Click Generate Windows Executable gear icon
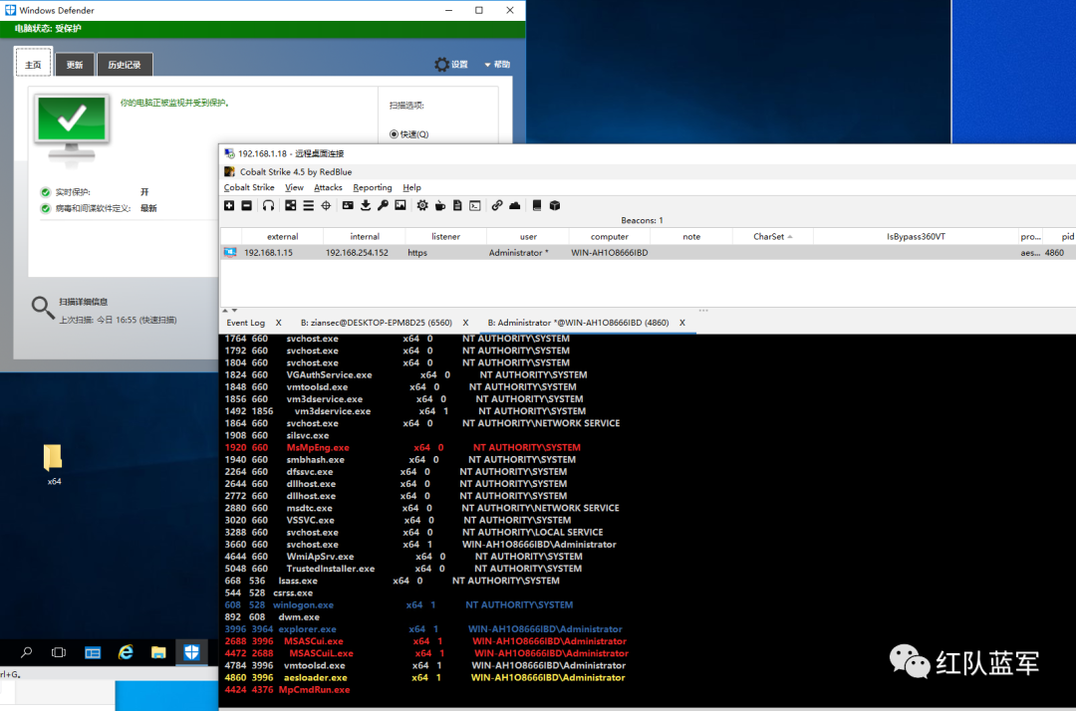 click(422, 206)
